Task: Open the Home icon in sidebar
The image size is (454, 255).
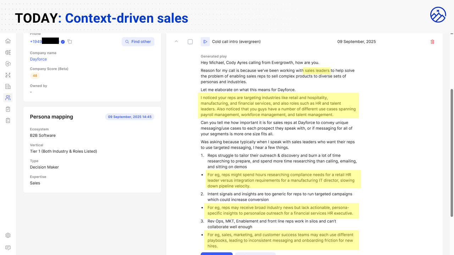Action: point(8,41)
